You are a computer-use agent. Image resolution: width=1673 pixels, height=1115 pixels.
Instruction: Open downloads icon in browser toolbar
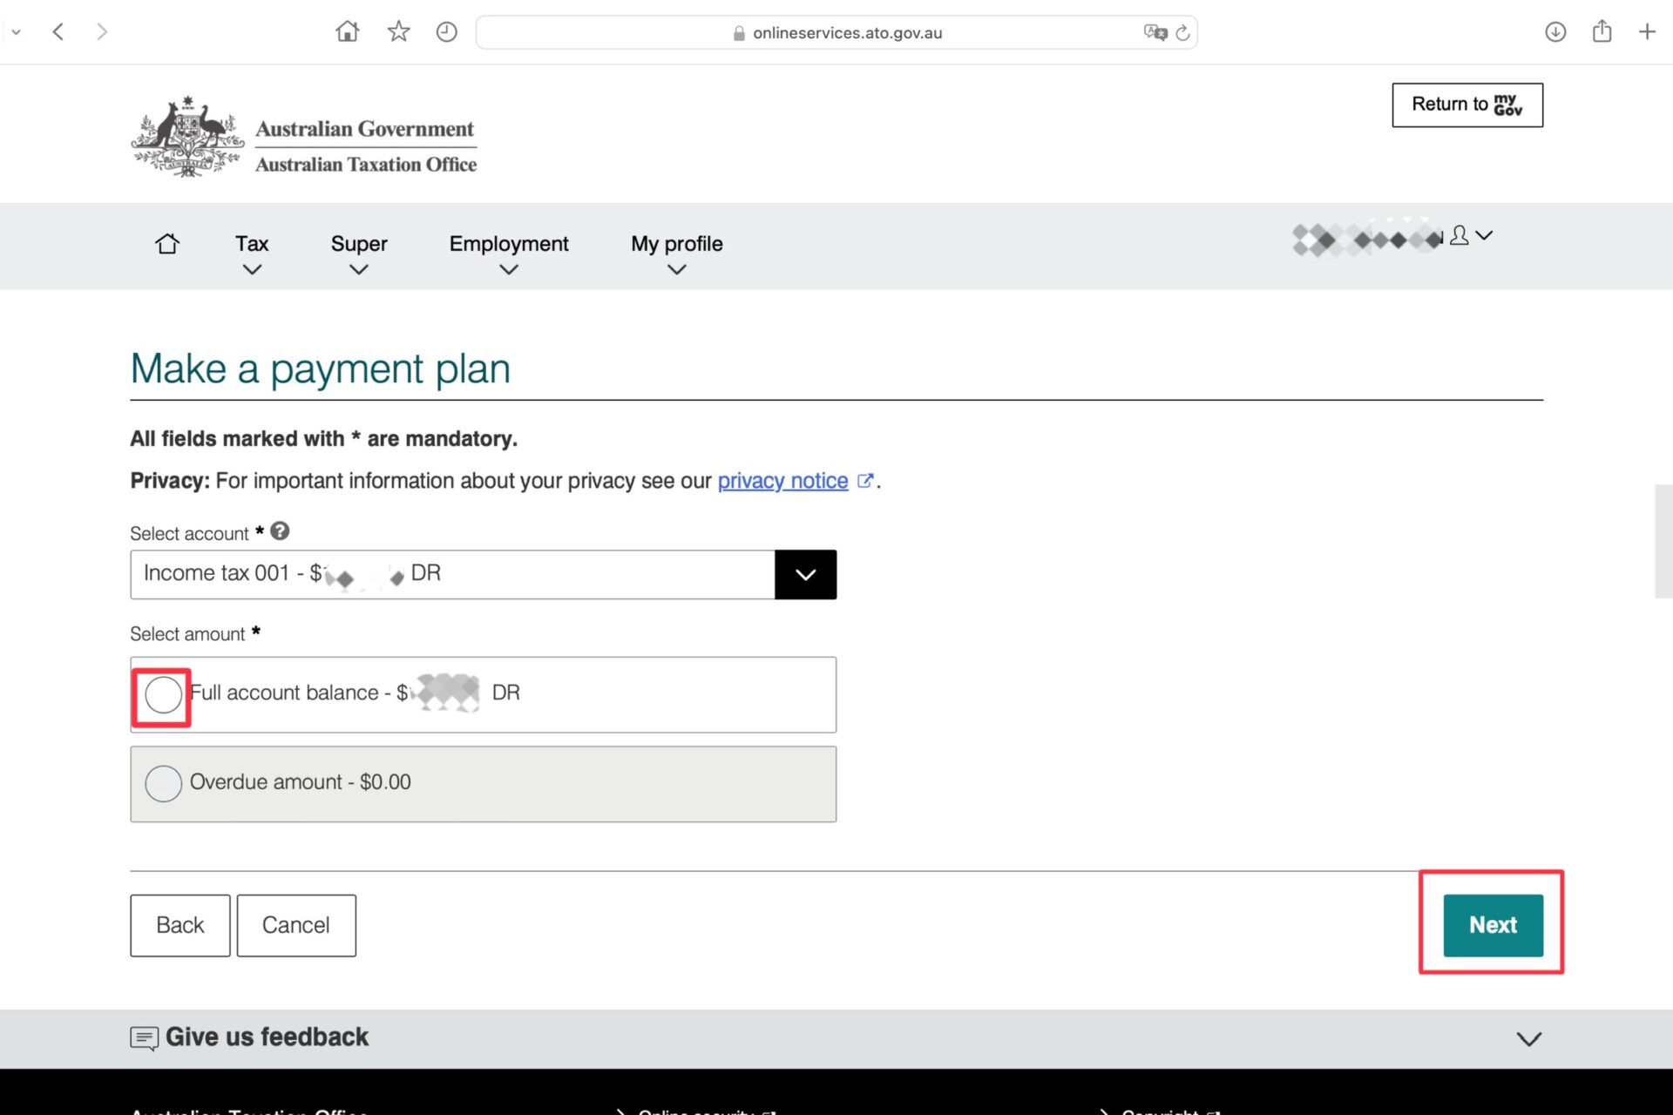coord(1555,32)
